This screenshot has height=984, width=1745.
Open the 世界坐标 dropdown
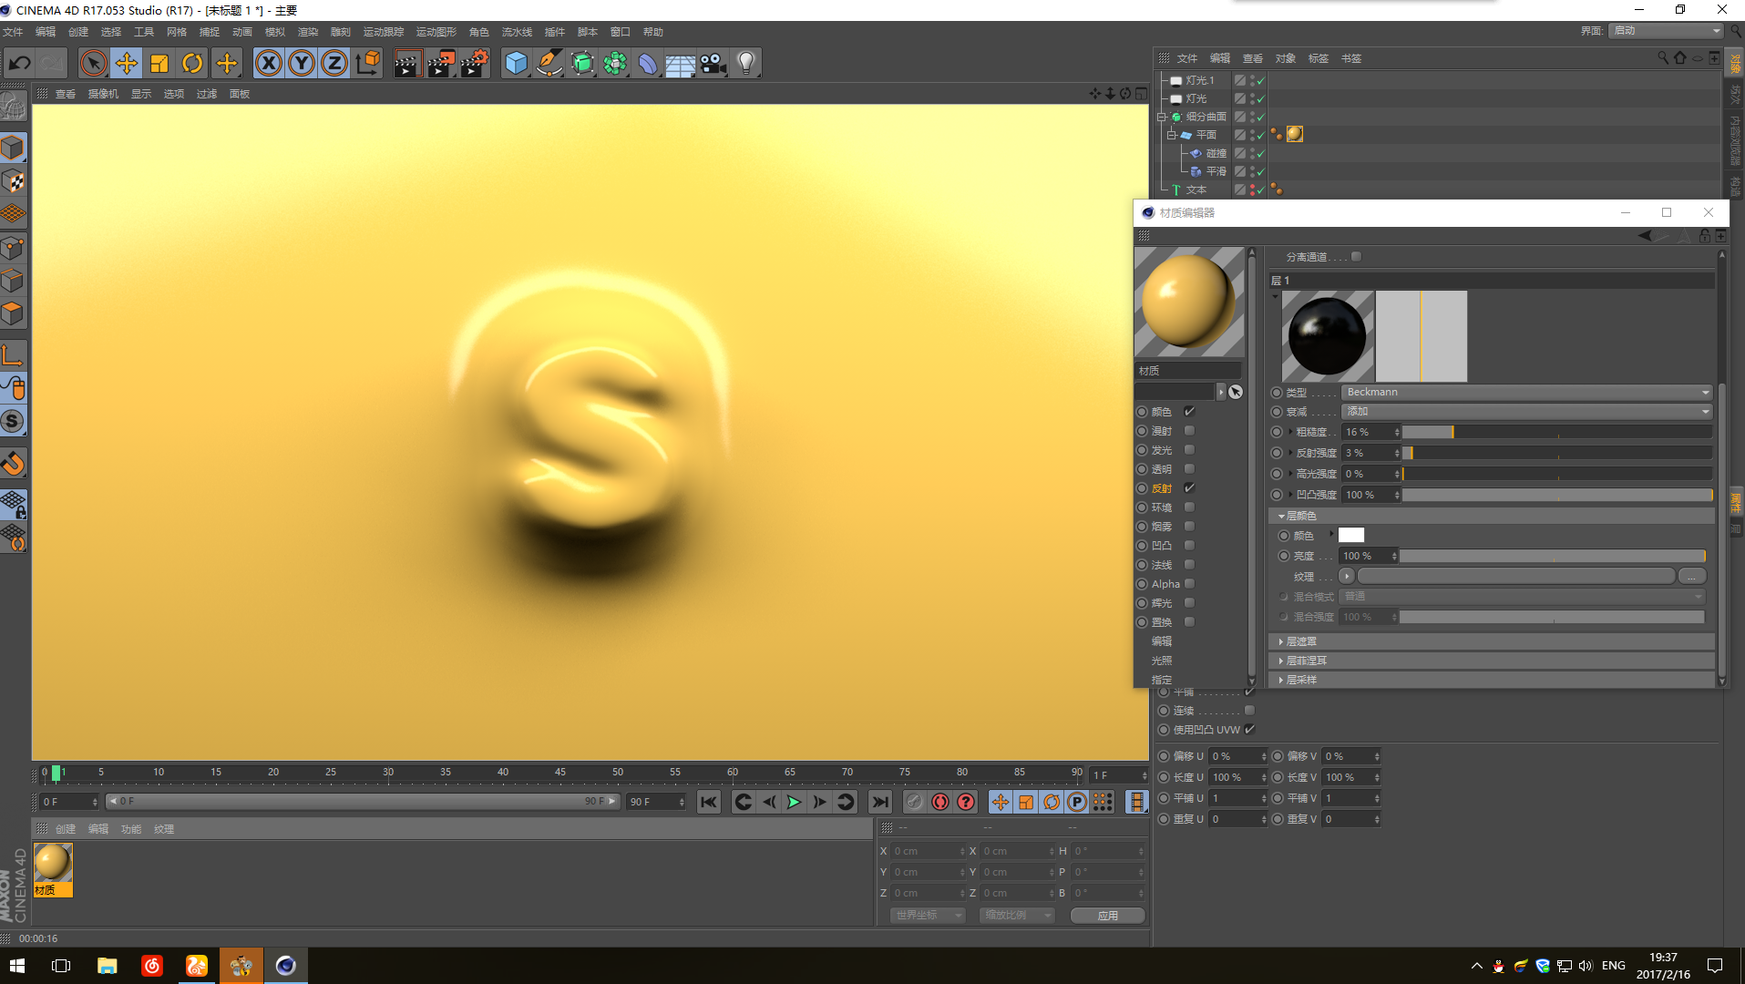(x=928, y=915)
